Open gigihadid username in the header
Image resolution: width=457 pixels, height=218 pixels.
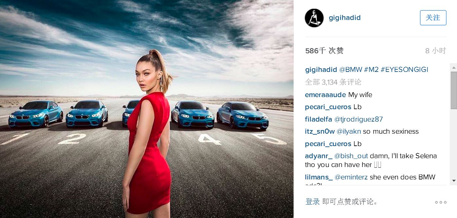(345, 18)
